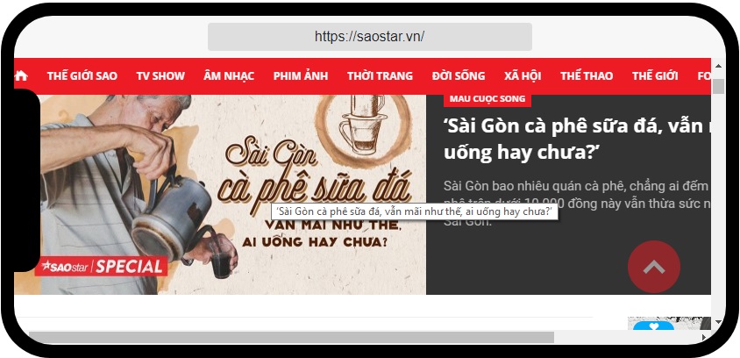Click the down arrow of vertical scrollbar
The height and width of the screenshot is (358, 740).
click(x=718, y=322)
